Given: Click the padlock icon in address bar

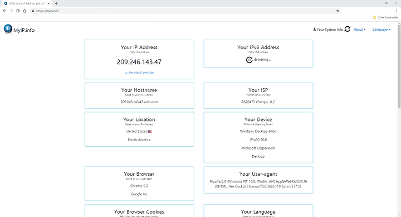Looking at the screenshot, I should [33, 11].
